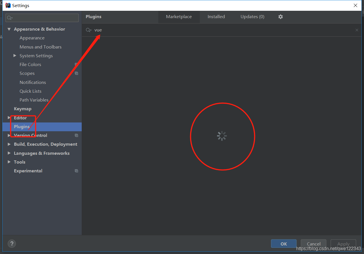Viewport: 364px width, 254px height.
Task: Expand Version Control settings node
Action: coord(9,136)
